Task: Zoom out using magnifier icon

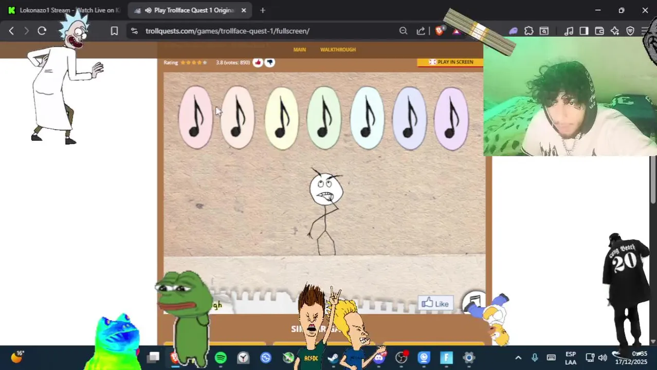Action: (404, 31)
